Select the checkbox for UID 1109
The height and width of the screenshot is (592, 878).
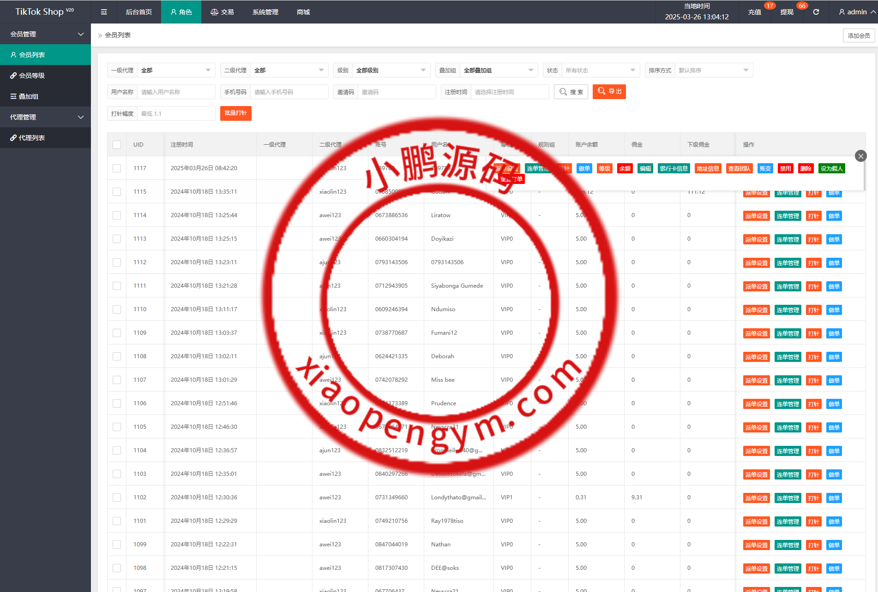coord(117,333)
